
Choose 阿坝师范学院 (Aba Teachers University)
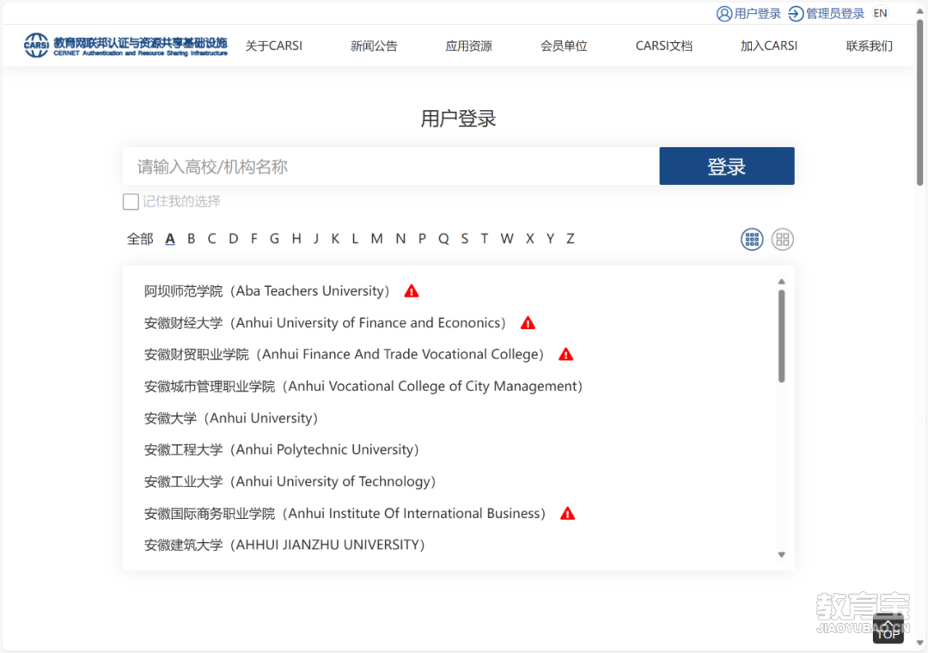tap(266, 290)
